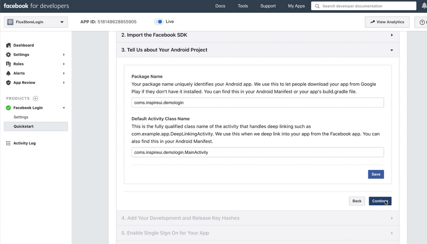Collapse the Facebook Login product arrow

coord(64,108)
